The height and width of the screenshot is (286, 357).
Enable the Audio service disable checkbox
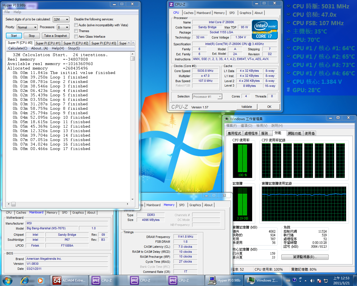tap(76, 25)
